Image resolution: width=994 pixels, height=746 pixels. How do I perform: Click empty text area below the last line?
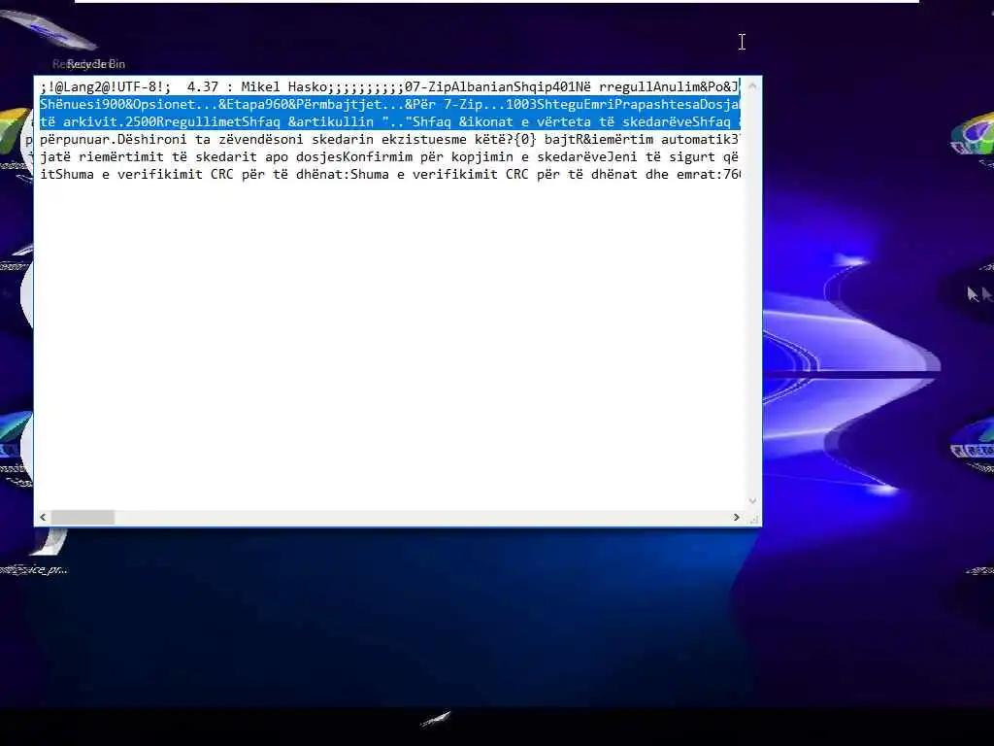390,346
